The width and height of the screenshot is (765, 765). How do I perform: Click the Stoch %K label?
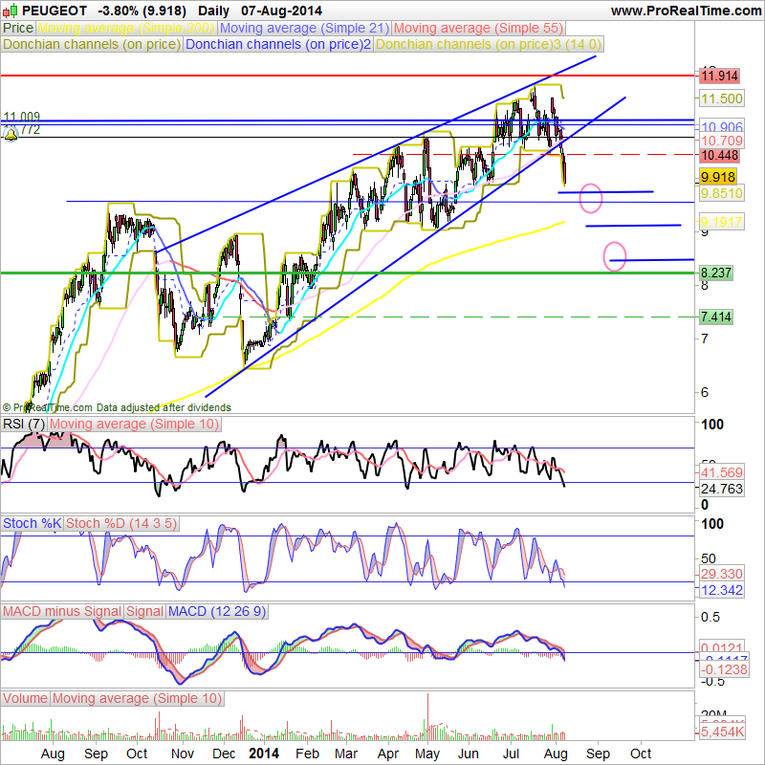point(33,523)
